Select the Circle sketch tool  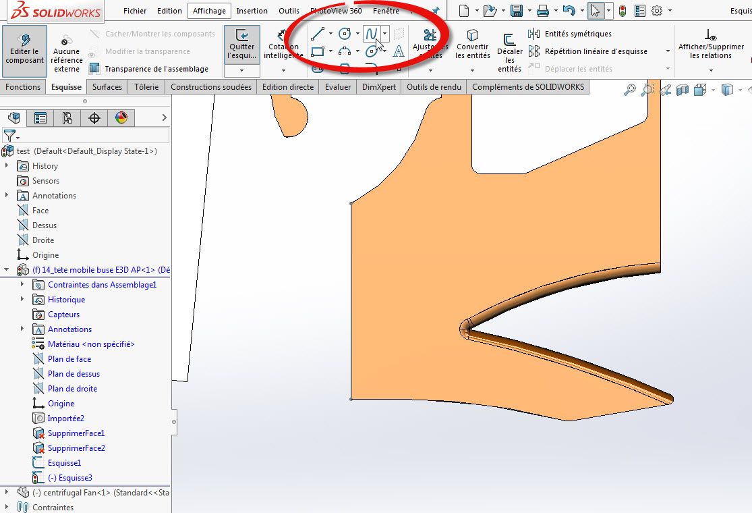coord(345,34)
